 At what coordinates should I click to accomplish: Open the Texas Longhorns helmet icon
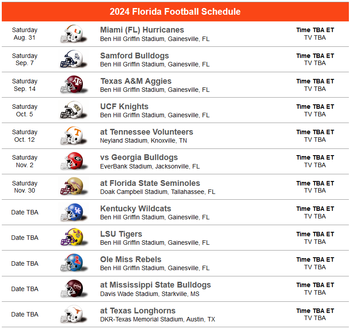coord(71,314)
